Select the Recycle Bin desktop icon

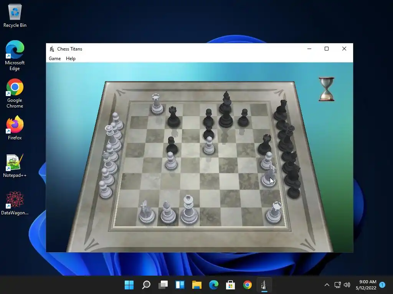pyautogui.click(x=15, y=15)
